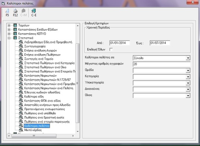
Task: Collapse the Στατιστικά tree node
Action: (9, 38)
